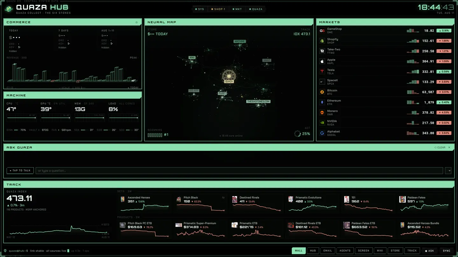Click the GPU temperature range slider
Viewport: 458px width, 257px height.
point(55,118)
